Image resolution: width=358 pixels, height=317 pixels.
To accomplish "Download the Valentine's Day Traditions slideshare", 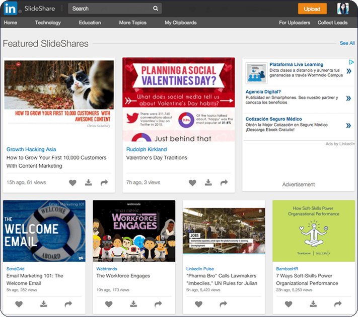I will click(208, 182).
